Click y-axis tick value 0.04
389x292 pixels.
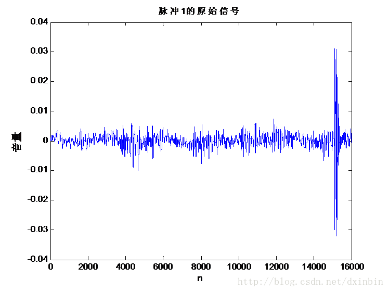[39, 22]
